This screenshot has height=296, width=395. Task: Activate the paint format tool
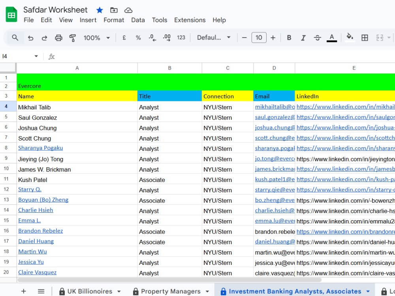(73, 38)
